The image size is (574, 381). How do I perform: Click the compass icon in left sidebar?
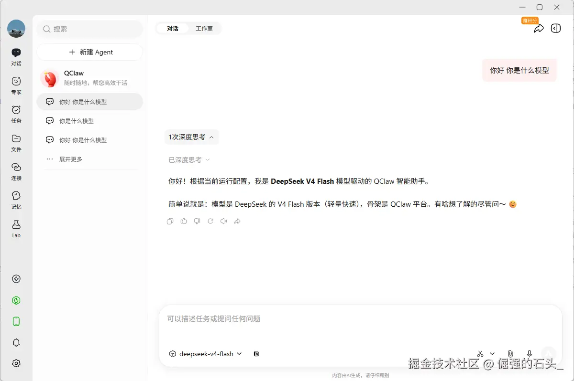pos(16,279)
